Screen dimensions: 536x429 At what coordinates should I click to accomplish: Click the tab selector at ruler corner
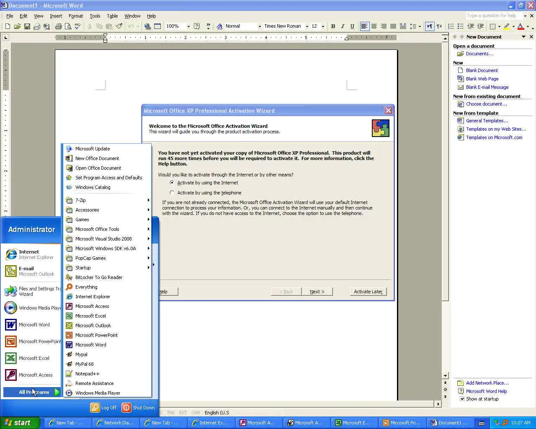click(x=6, y=38)
